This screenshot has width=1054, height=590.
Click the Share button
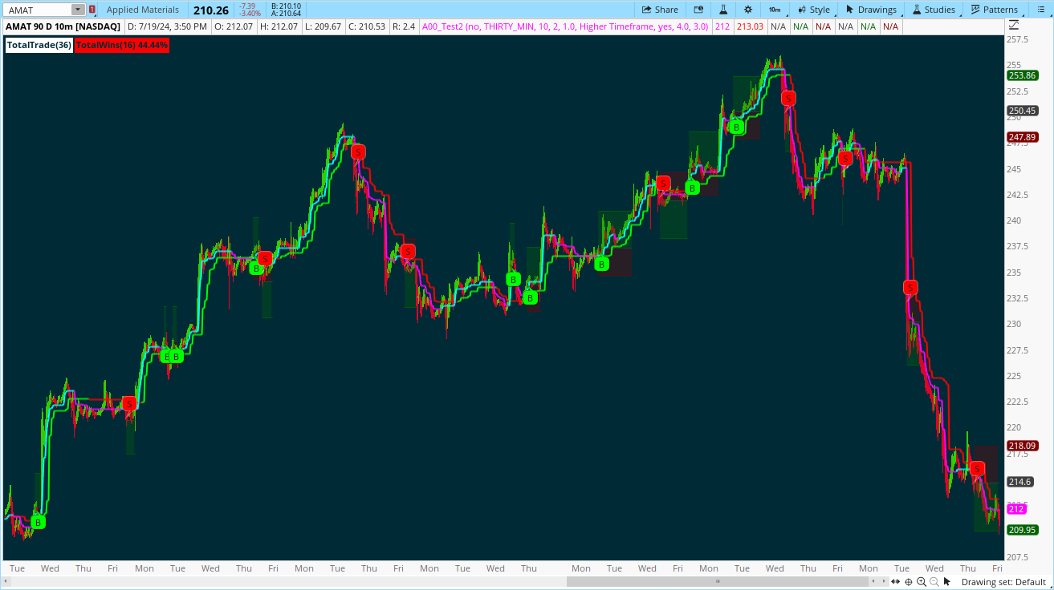pyautogui.click(x=660, y=10)
